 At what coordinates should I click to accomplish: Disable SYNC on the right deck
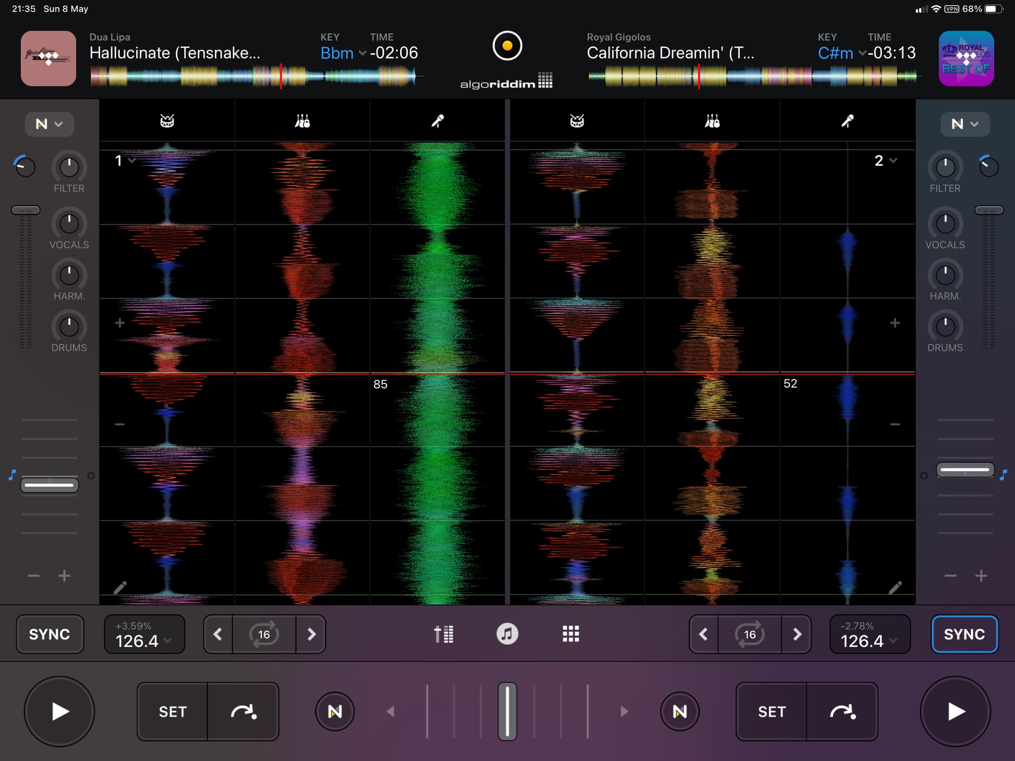pyautogui.click(x=964, y=634)
